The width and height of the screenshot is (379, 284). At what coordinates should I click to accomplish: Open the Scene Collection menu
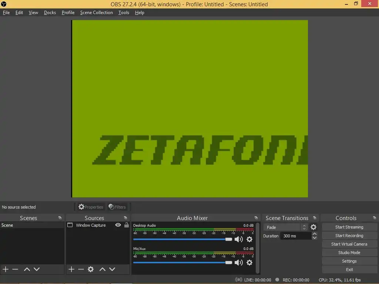[97, 13]
